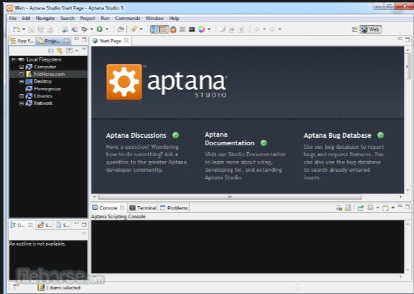Open the New file dropdown arrow
The width and height of the screenshot is (414, 294).
[24, 29]
